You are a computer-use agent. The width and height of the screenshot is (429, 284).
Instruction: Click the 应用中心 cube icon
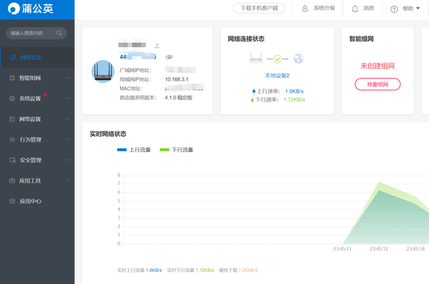click(12, 201)
